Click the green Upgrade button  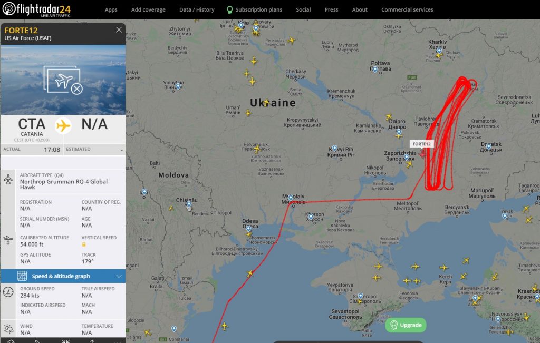[406, 325]
